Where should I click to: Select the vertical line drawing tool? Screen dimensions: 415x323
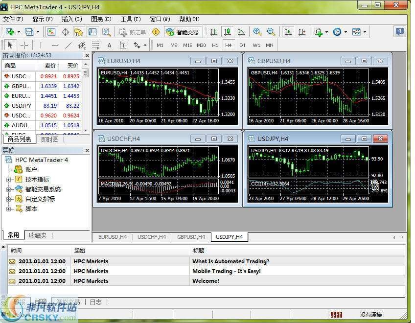point(41,46)
